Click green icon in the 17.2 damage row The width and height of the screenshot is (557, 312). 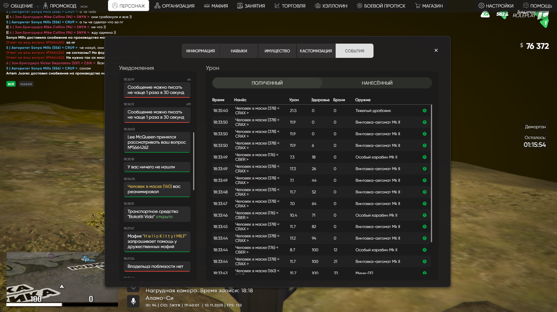pos(425,239)
